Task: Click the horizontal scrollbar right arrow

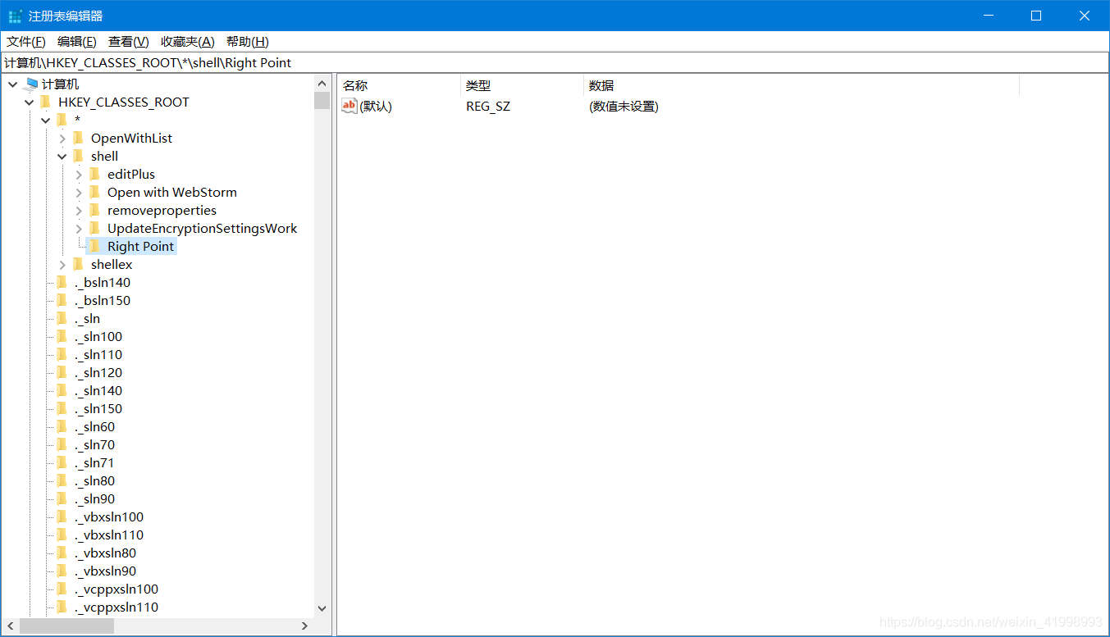Action: (x=304, y=626)
